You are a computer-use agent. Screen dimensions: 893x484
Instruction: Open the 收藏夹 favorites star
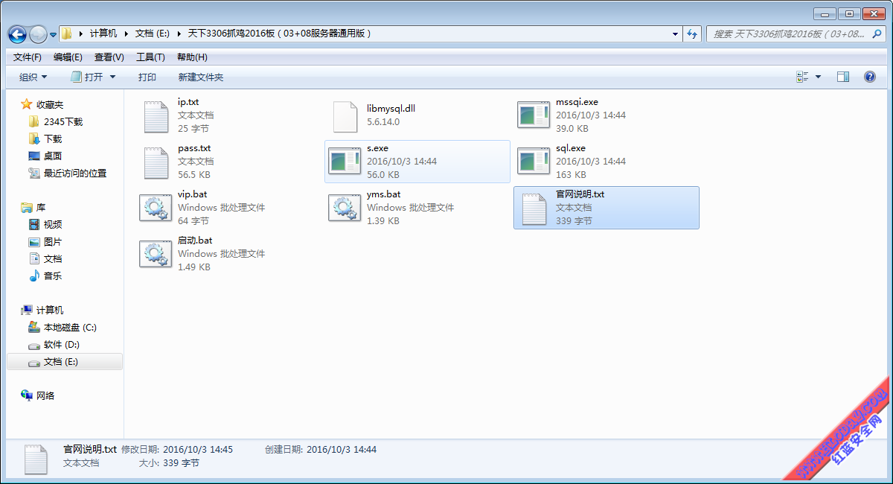point(27,104)
